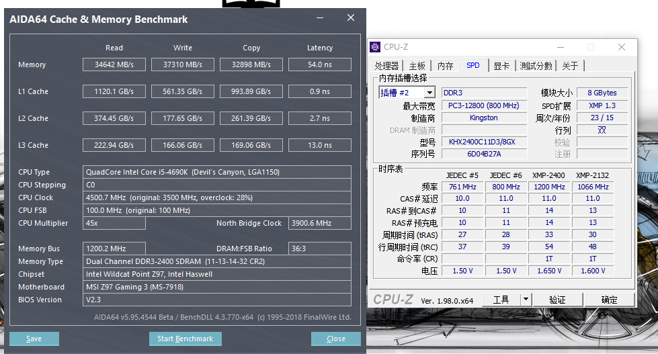This screenshot has height=354, width=658.
Task: Click the L3 Cache latency 13.0 ns
Action: (320, 145)
